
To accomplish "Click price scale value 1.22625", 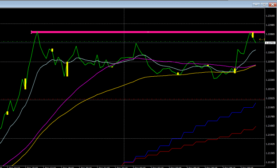I will click(x=270, y=52).
